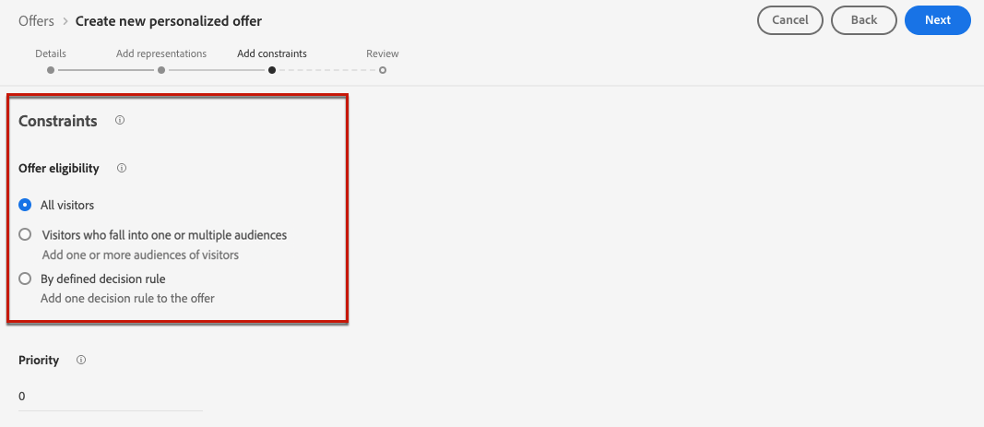
Task: Cancel the offer creation
Action: [790, 20]
